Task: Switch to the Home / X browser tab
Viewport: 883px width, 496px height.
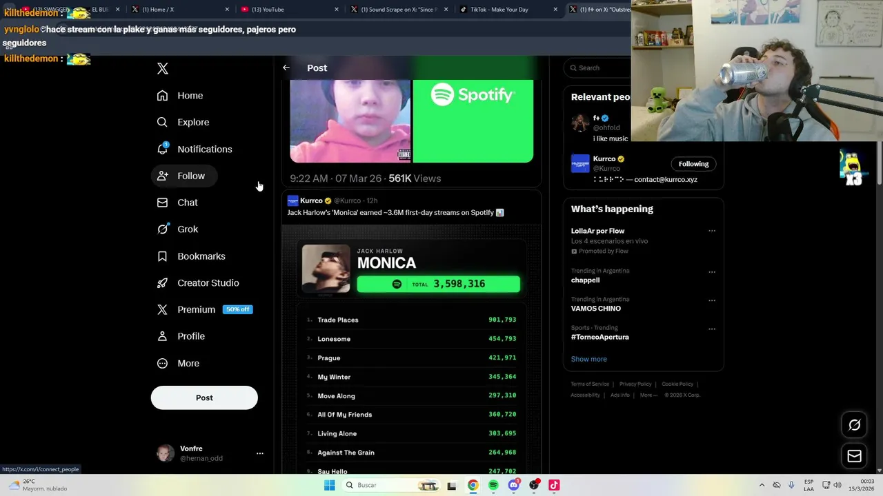Action: click(x=180, y=10)
